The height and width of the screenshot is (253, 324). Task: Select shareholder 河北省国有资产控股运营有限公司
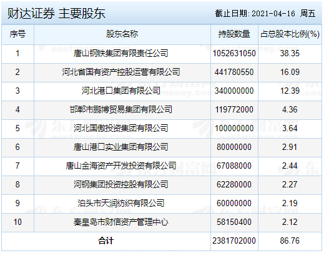click(121, 72)
